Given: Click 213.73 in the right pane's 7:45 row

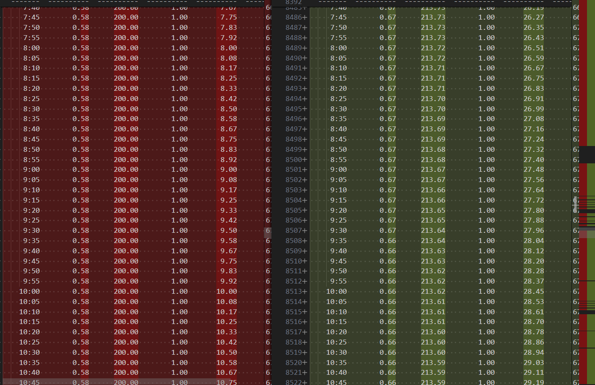Looking at the screenshot, I should point(433,17).
